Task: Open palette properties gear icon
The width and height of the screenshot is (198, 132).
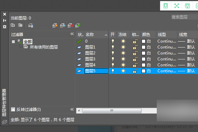Action: pos(5,27)
